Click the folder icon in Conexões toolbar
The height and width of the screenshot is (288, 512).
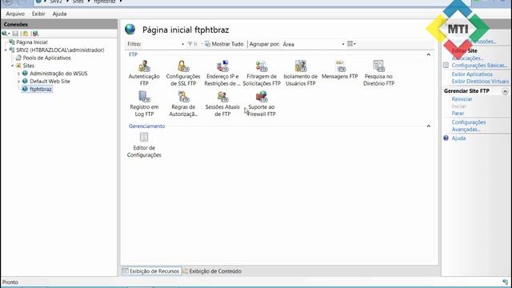click(x=26, y=34)
